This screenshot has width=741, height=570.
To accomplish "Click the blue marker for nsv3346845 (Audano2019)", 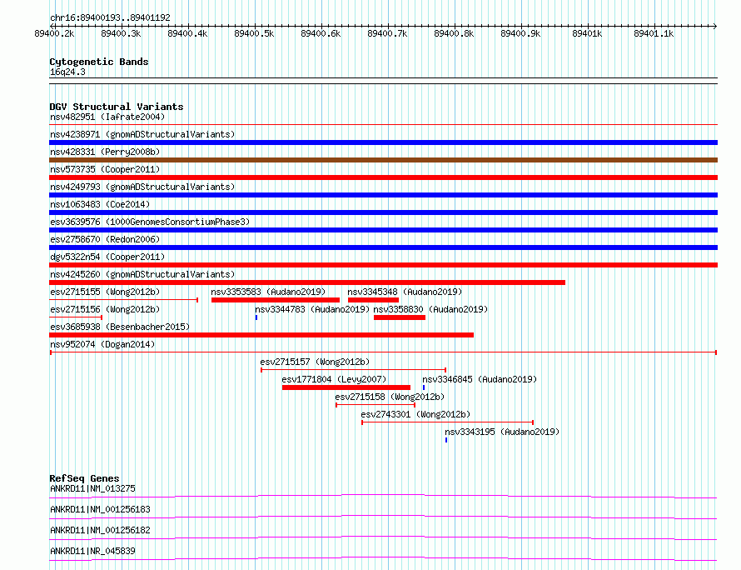I will (424, 387).
